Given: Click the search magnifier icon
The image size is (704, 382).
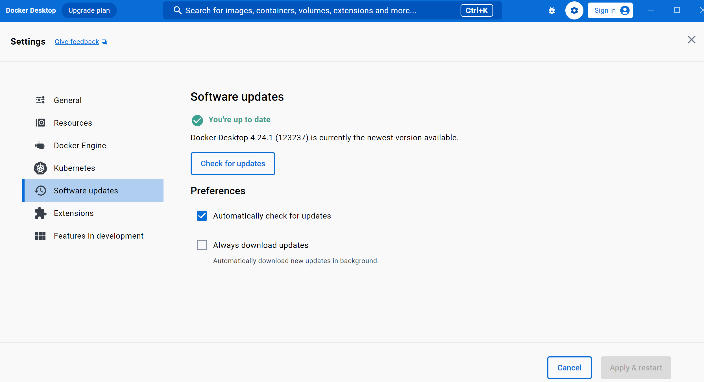Looking at the screenshot, I should [177, 11].
